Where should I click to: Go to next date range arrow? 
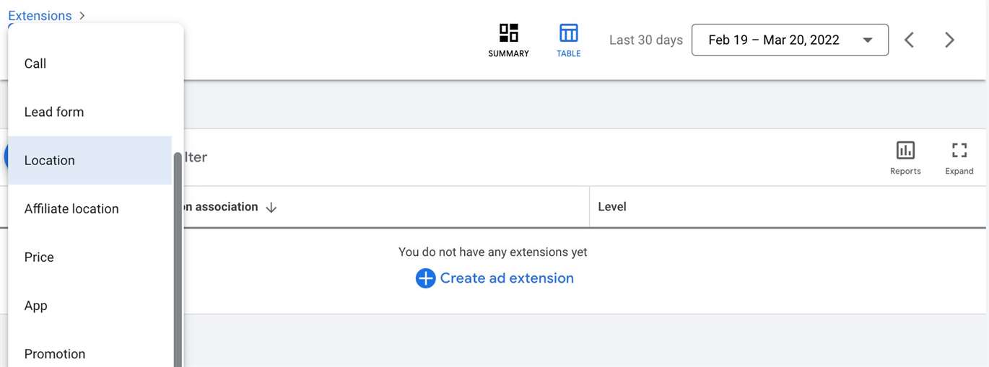tap(950, 40)
